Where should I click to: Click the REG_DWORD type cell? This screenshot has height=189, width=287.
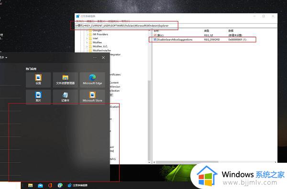pyautogui.click(x=212, y=40)
